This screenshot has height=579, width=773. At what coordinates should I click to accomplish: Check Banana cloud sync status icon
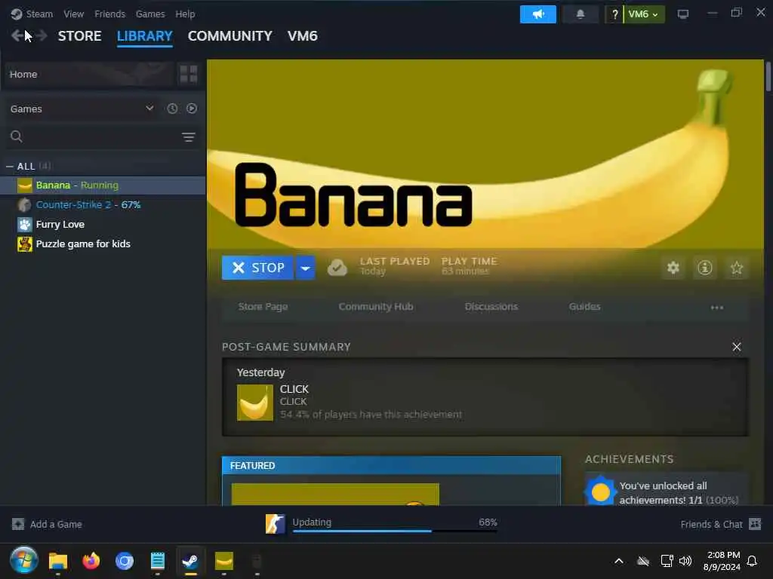tap(337, 268)
